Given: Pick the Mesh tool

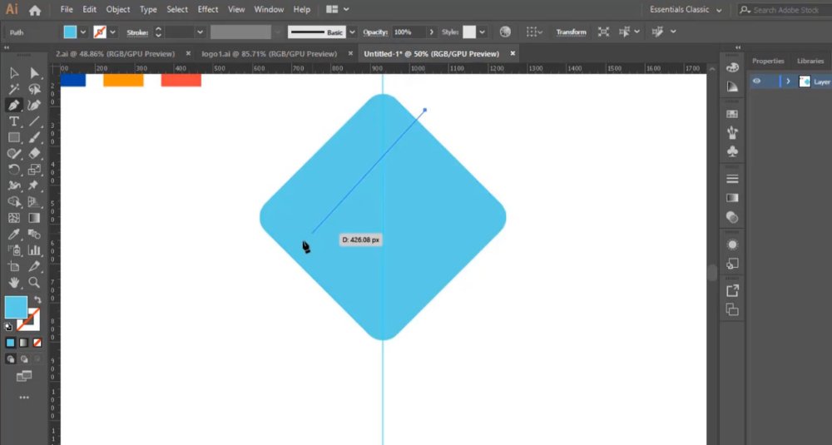Looking at the screenshot, I should click(x=14, y=218).
